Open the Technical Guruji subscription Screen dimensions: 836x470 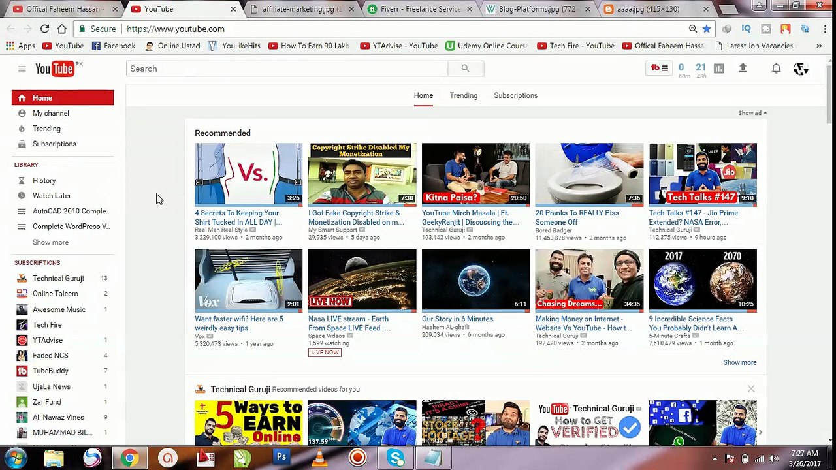[58, 278]
